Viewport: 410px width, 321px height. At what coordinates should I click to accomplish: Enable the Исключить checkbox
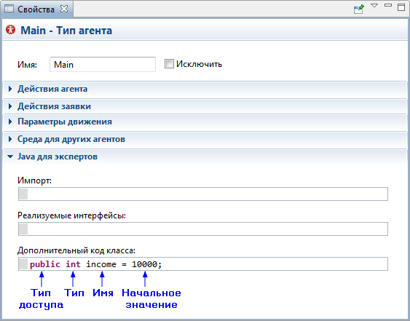[x=169, y=64]
